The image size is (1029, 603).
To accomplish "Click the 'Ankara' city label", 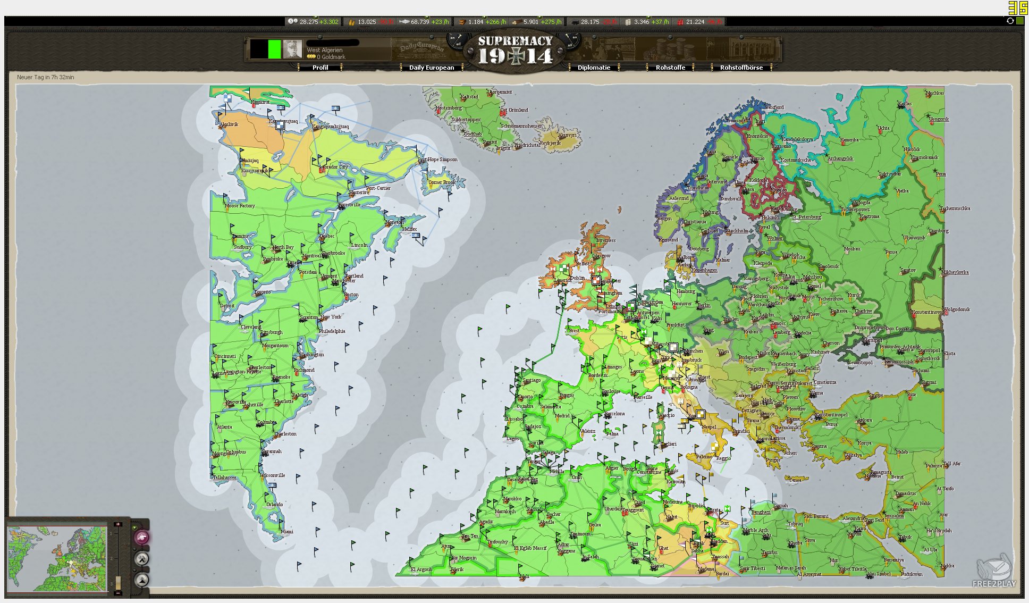I will [x=865, y=420].
